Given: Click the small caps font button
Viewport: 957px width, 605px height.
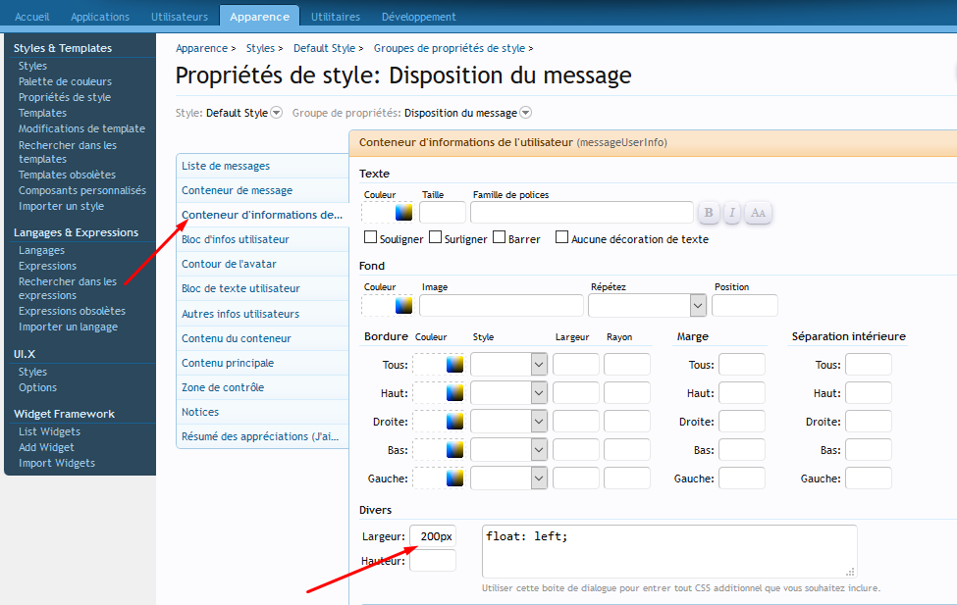Looking at the screenshot, I should (x=757, y=213).
